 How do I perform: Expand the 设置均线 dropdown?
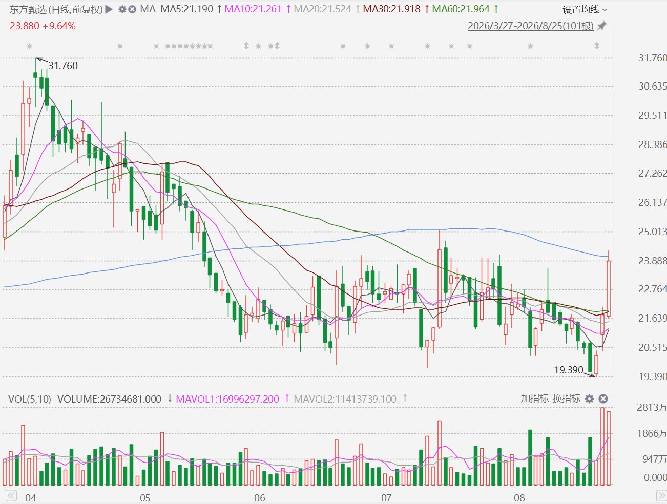tap(585, 10)
